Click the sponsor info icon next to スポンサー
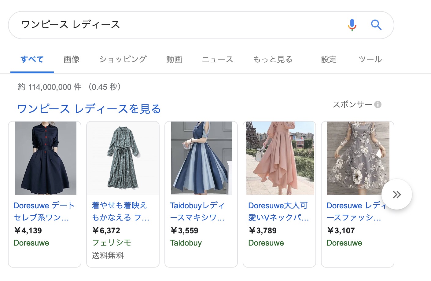 tap(378, 104)
